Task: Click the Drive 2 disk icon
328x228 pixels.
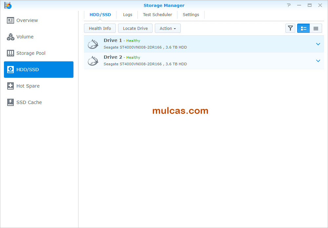Action: click(93, 61)
